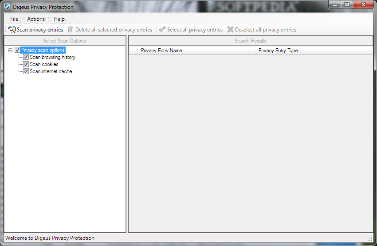Select Scan cookies tree item
The width and height of the screenshot is (377, 246).
pos(44,64)
